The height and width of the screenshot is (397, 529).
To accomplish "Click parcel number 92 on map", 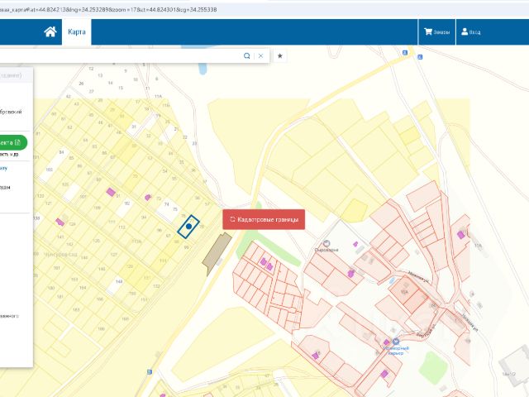I will pos(126,203).
